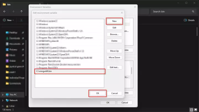Click the search magnifier icon
This screenshot has width=199, height=112.
[193, 12]
